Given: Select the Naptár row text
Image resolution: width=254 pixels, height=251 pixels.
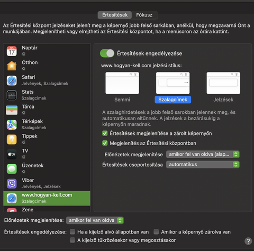Looking at the screenshot, I should [x=30, y=48].
